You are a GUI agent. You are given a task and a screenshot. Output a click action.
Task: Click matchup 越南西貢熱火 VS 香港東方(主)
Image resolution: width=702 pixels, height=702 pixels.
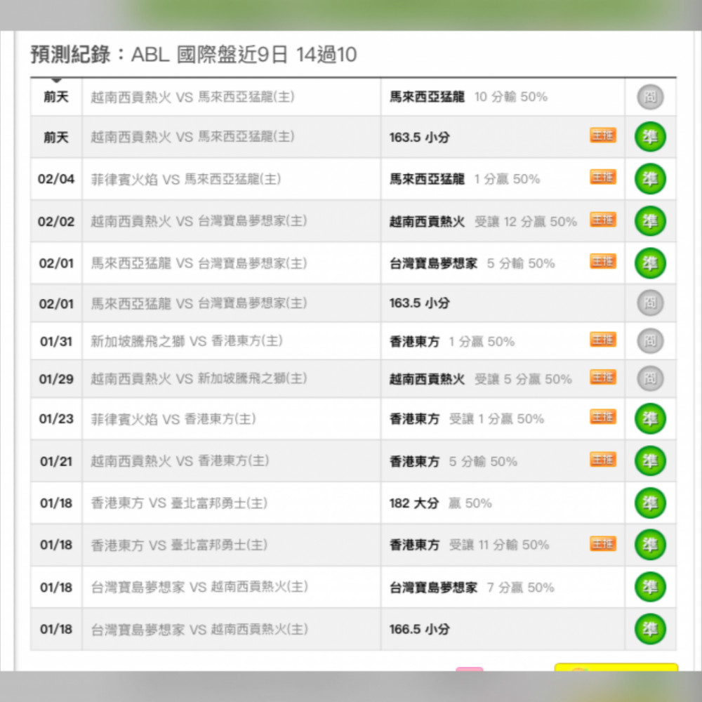pos(180,461)
